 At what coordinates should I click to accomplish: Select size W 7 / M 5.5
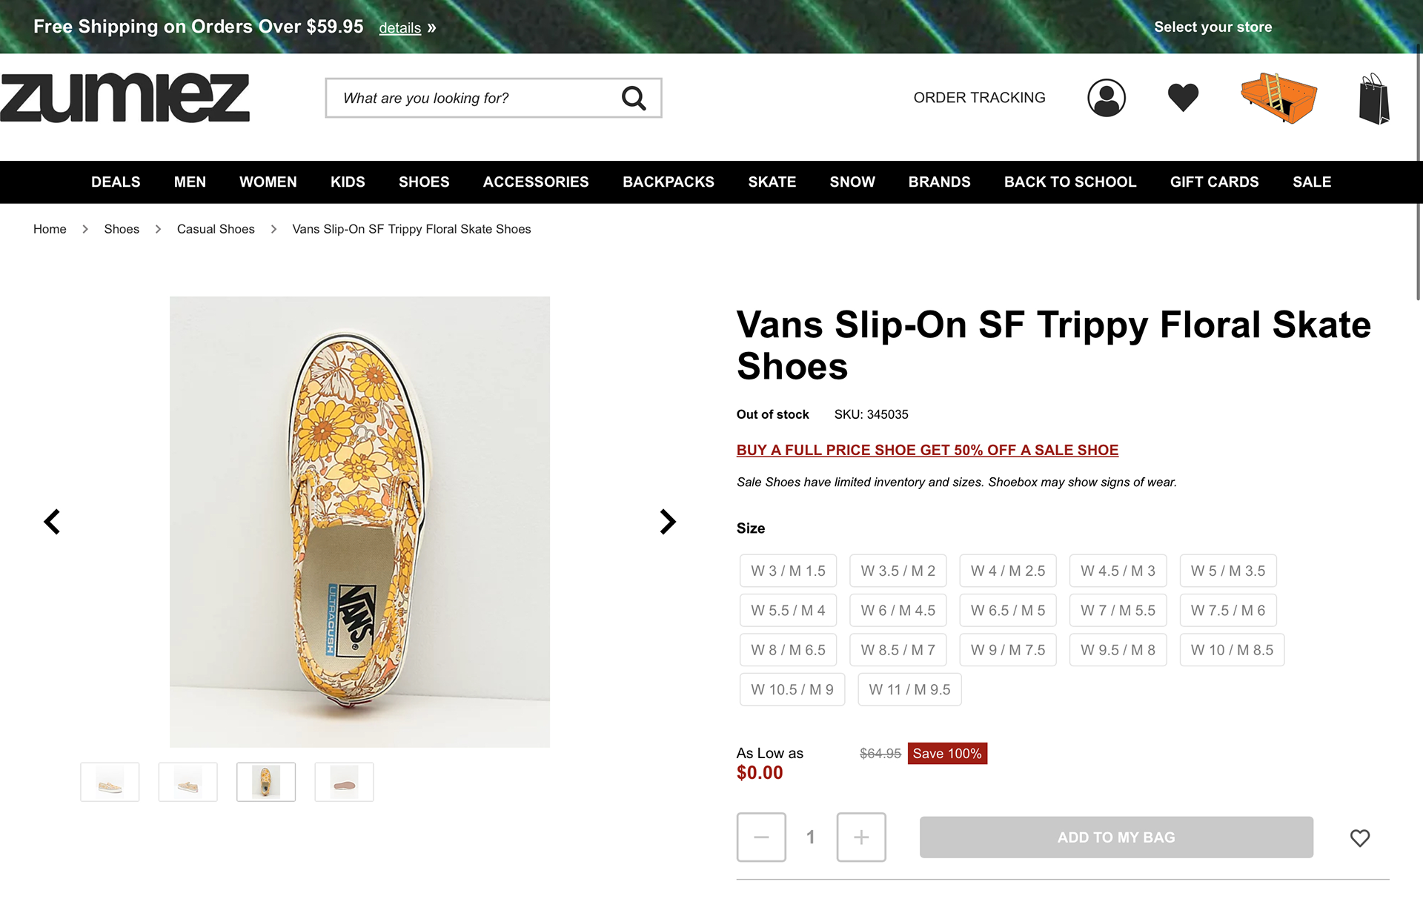tap(1118, 611)
